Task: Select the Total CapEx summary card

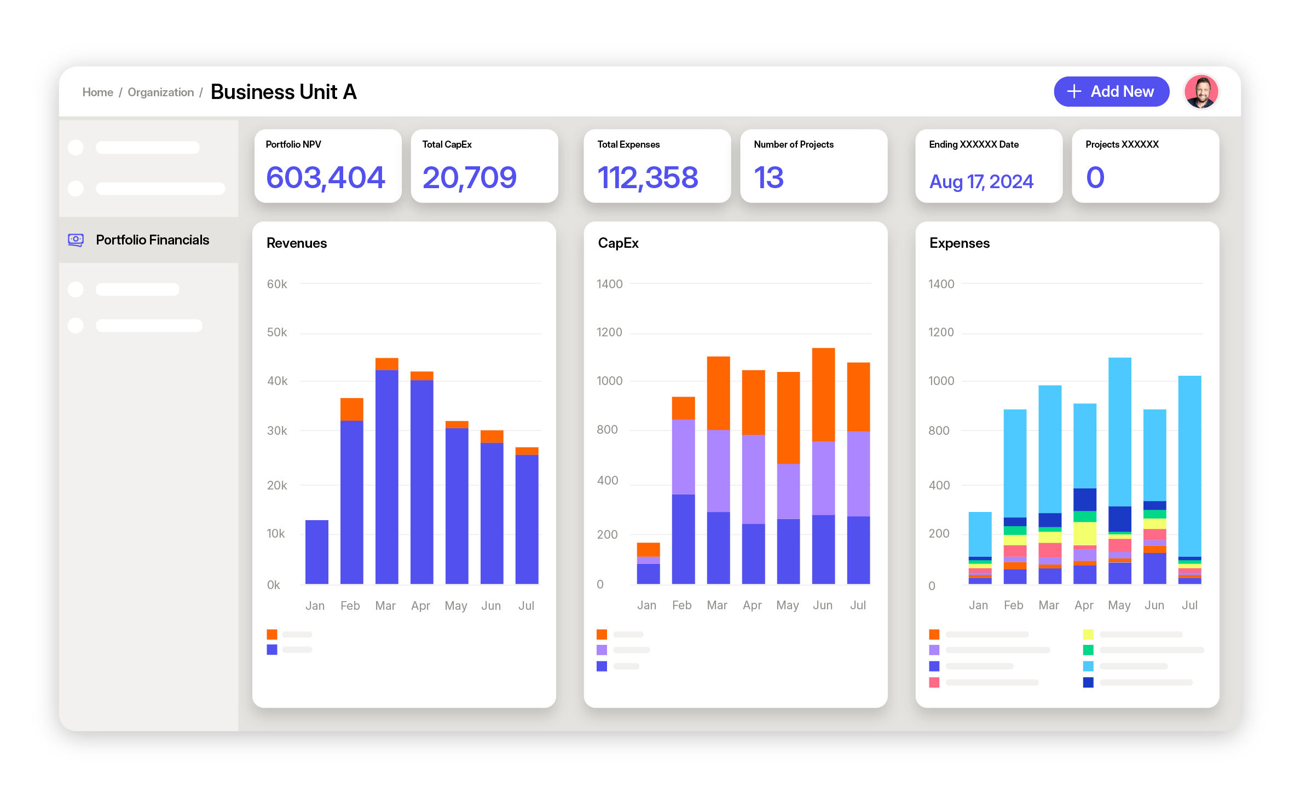Action: coord(484,165)
